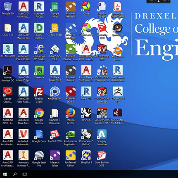Open KeyShot 7 64 shortcut
The image size is (178, 178).
(x=55, y=92)
